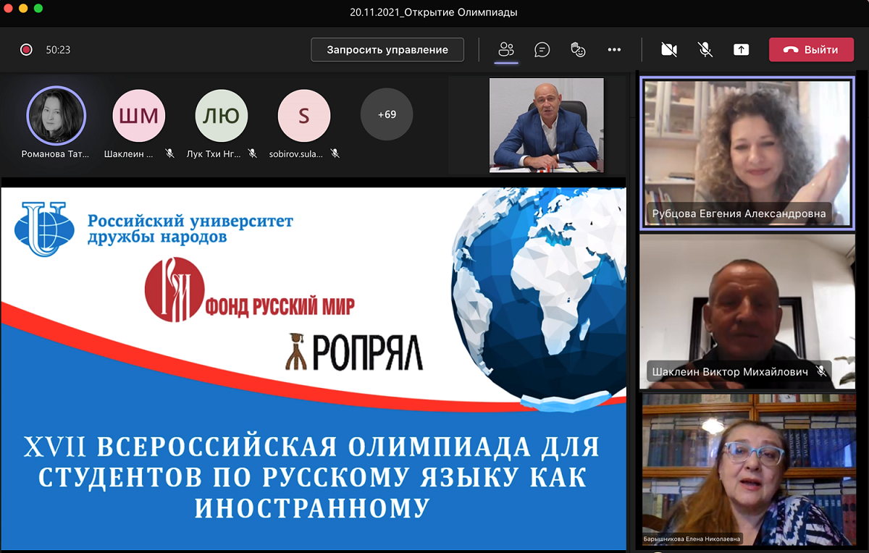Select Барышникова Елена Николаевна video tile
Image resolution: width=869 pixels, height=553 pixels.
pyautogui.click(x=747, y=470)
